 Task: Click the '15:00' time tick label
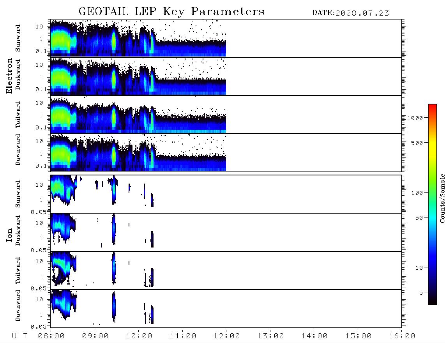pyautogui.click(x=358, y=336)
